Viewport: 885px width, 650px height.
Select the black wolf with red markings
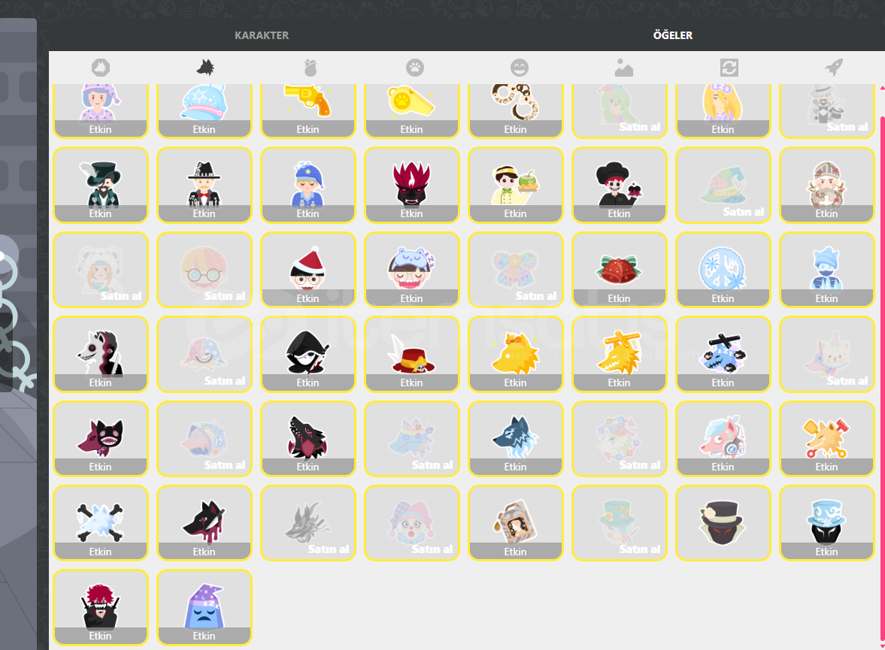pyautogui.click(x=308, y=438)
